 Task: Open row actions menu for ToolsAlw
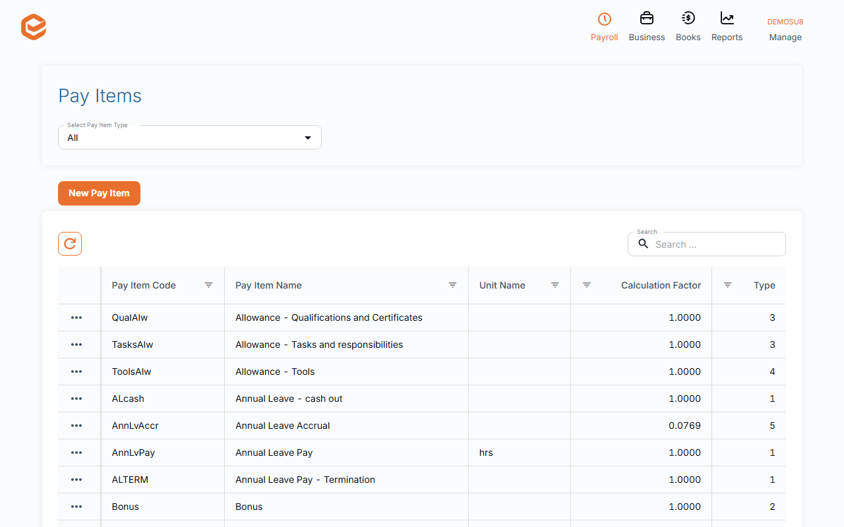(x=76, y=372)
